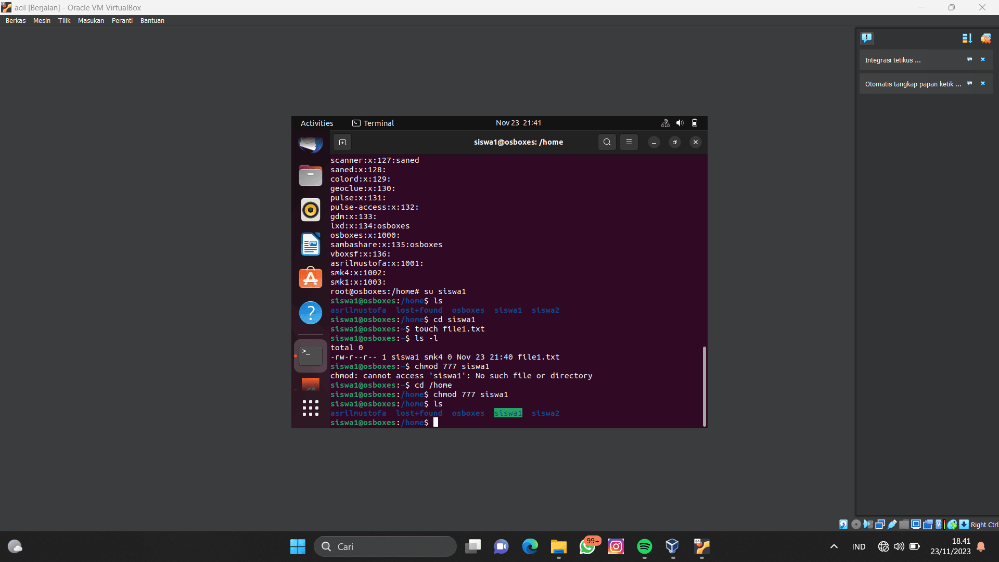Image resolution: width=999 pixels, height=562 pixels.
Task: Open File Explorer from the taskbar
Action: tap(559, 546)
